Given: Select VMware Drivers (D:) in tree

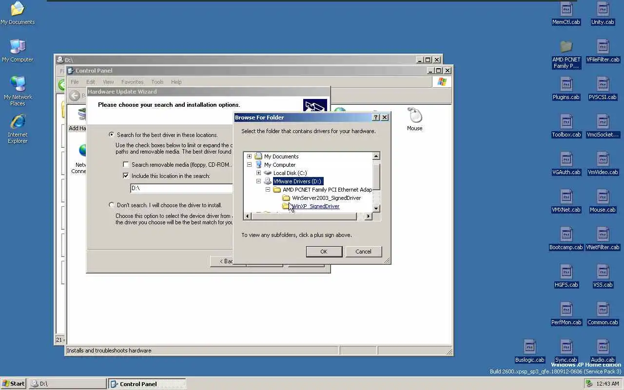Looking at the screenshot, I should 297,181.
